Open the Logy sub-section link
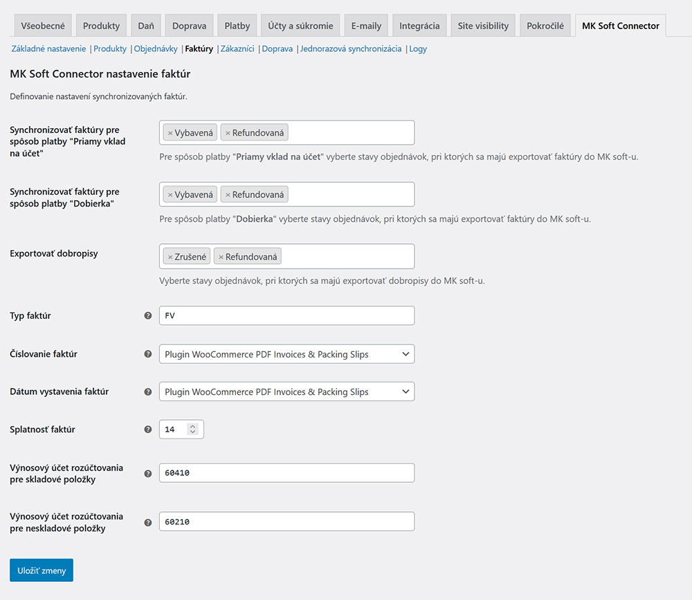The height and width of the screenshot is (600, 692). (x=418, y=49)
